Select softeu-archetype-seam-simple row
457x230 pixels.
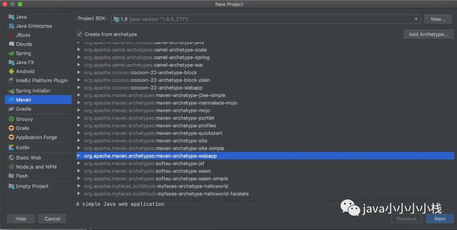pyautogui.click(x=265, y=178)
